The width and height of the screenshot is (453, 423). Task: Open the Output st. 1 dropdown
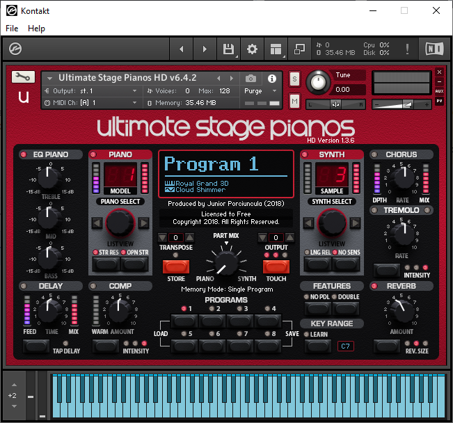[x=92, y=90]
